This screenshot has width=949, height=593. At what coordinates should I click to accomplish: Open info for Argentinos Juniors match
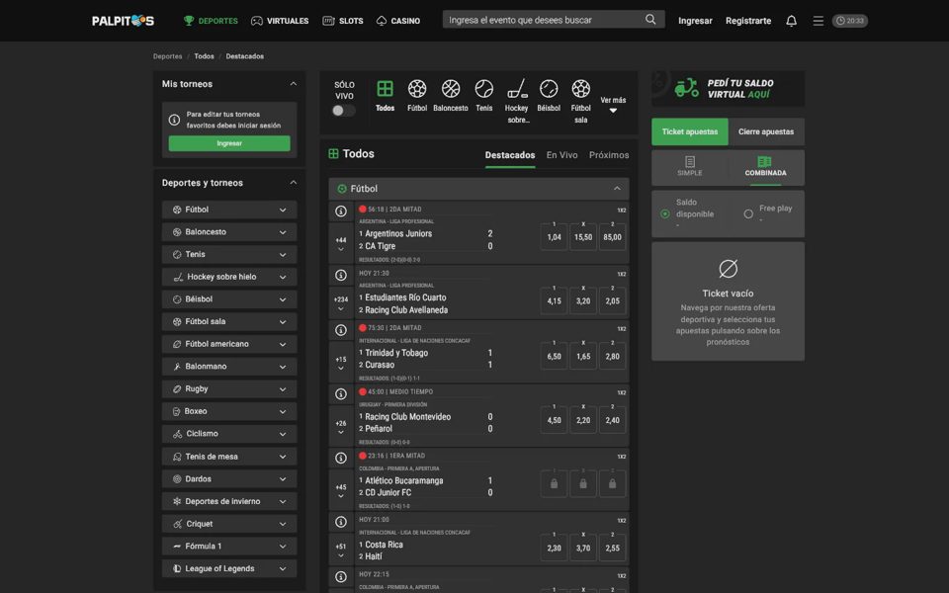tap(341, 212)
